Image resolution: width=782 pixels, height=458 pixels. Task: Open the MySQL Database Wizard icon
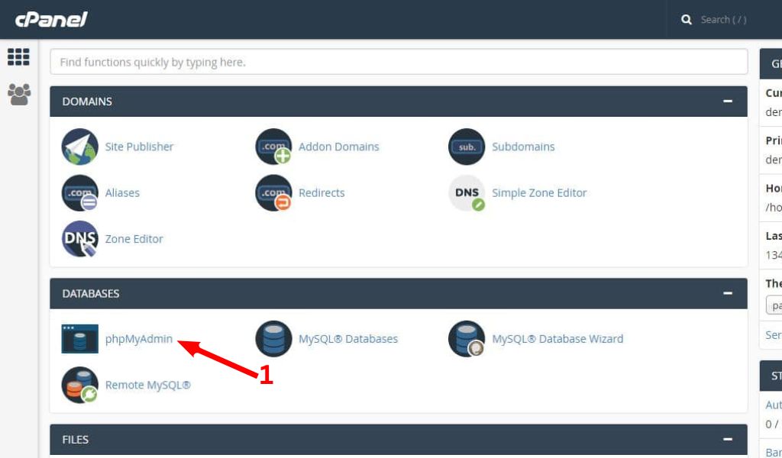click(x=467, y=339)
